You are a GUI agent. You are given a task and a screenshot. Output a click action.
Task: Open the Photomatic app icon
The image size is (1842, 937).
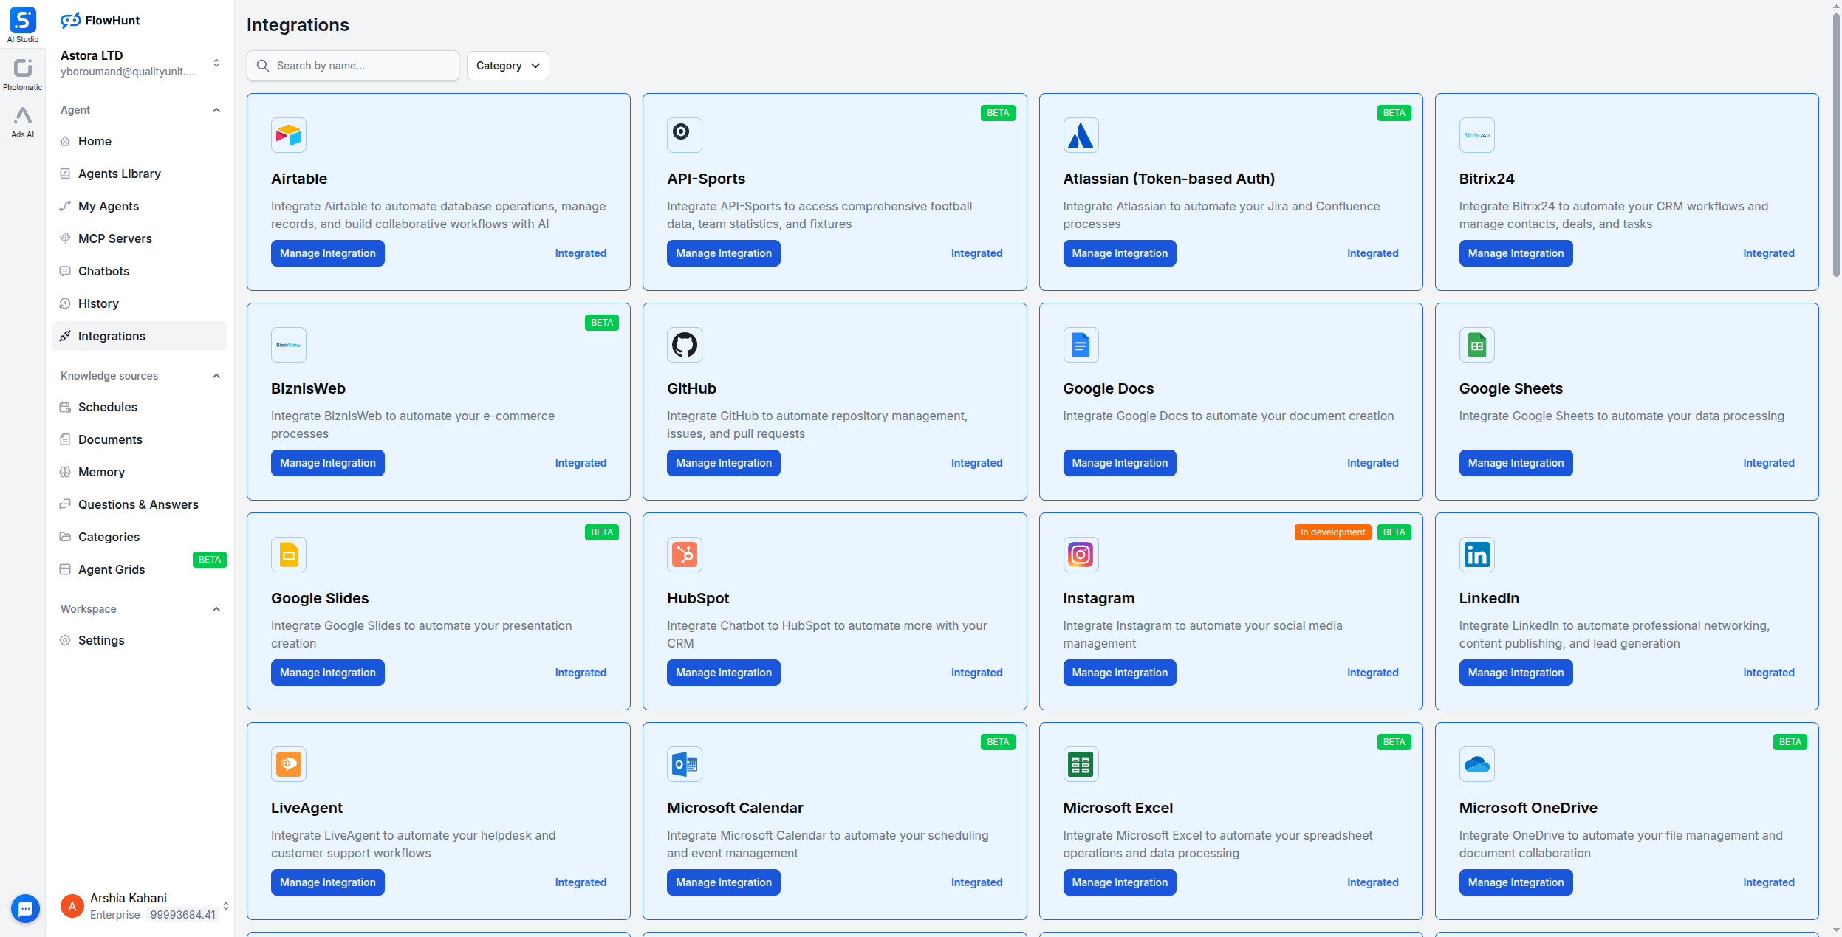point(22,75)
